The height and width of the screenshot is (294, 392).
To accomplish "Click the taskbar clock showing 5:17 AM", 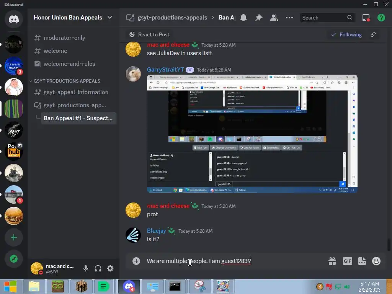I will coord(369,287).
